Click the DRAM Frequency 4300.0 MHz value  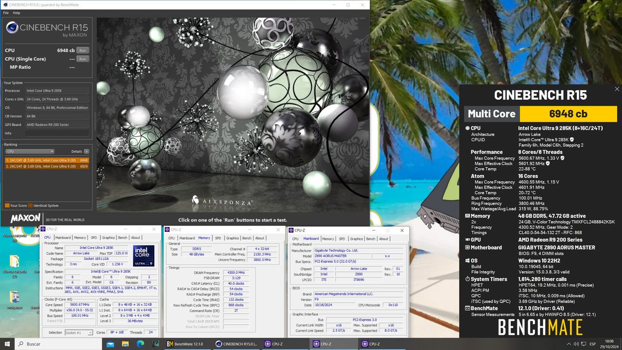tap(235, 273)
